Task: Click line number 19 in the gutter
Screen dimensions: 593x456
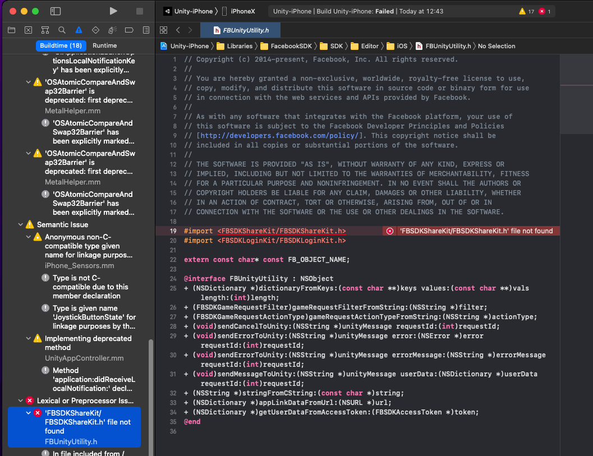Action: [x=173, y=231]
